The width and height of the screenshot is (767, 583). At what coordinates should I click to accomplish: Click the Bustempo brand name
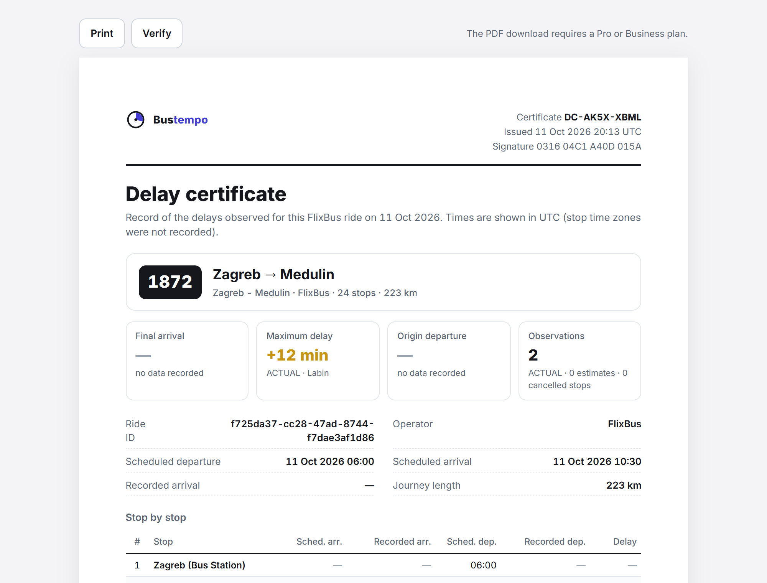coord(180,120)
